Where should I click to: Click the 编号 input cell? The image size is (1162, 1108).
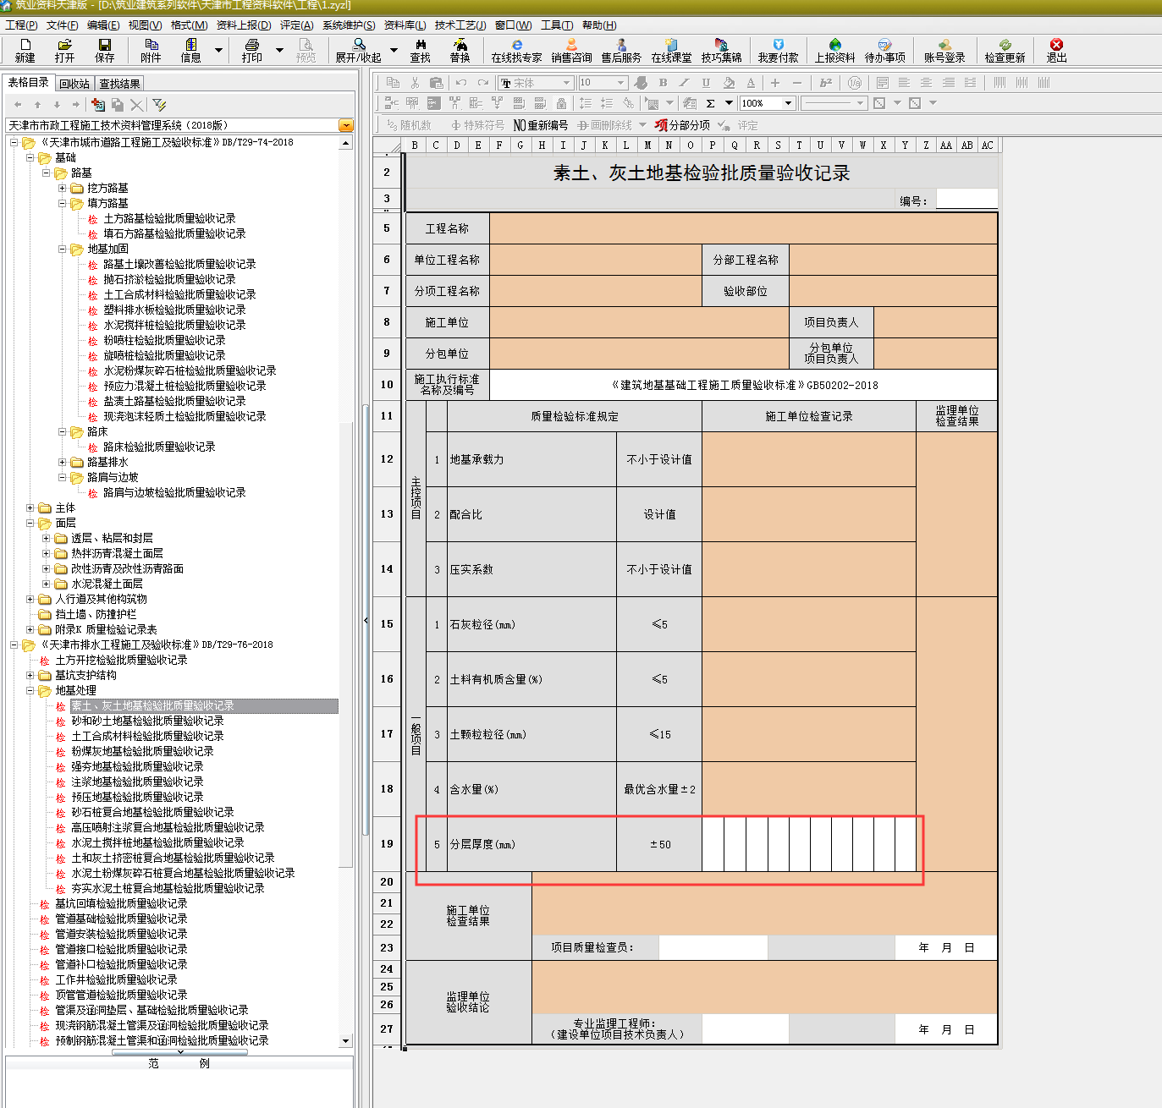click(966, 200)
